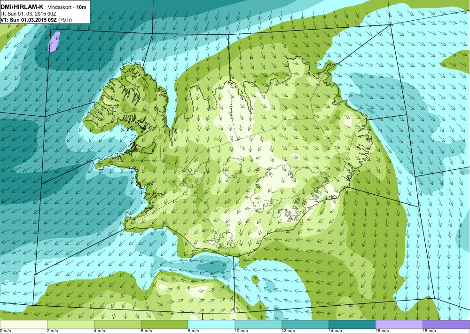Select the '4 m/s' legend label

tap(100, 331)
